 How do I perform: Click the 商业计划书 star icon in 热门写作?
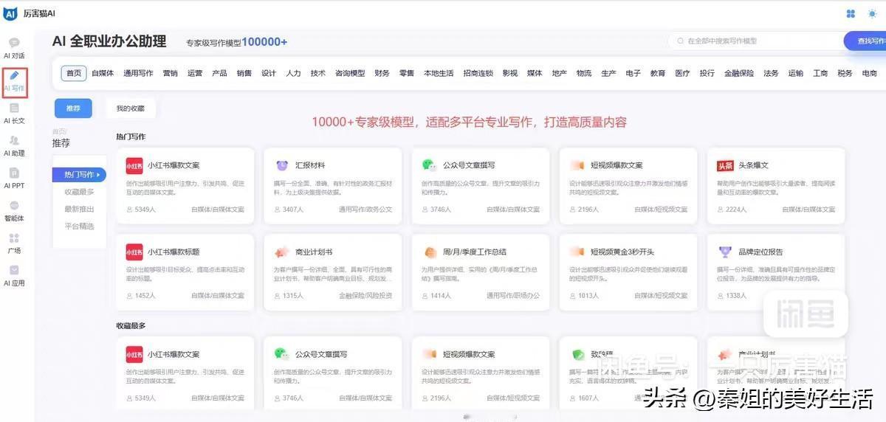281,252
